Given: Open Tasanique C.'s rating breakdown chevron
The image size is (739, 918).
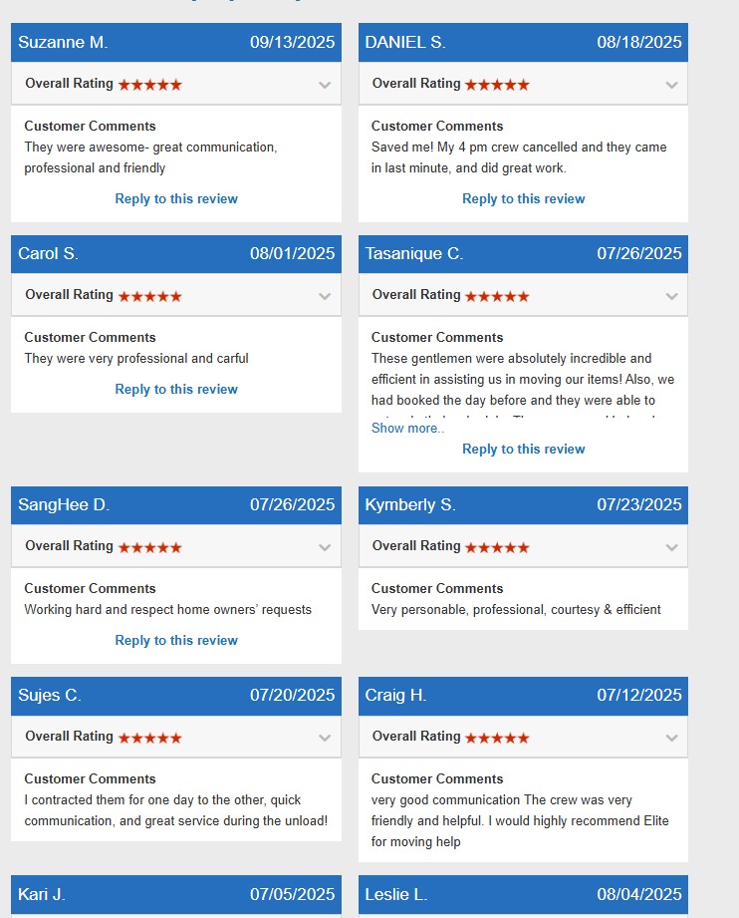Looking at the screenshot, I should pyautogui.click(x=671, y=296).
